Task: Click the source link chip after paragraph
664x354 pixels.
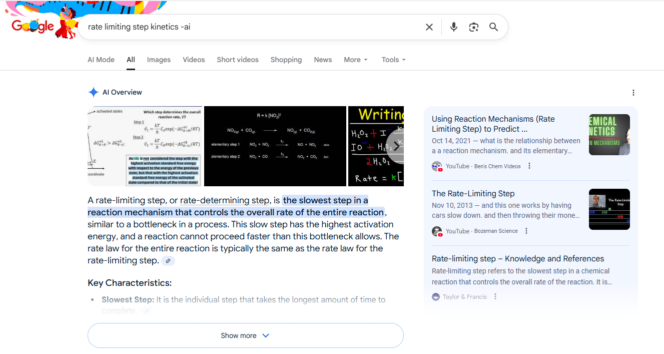Action: coord(168,261)
